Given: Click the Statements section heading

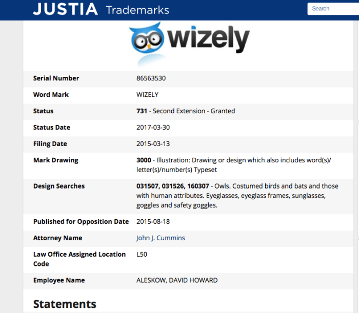Looking at the screenshot, I should point(65,304).
